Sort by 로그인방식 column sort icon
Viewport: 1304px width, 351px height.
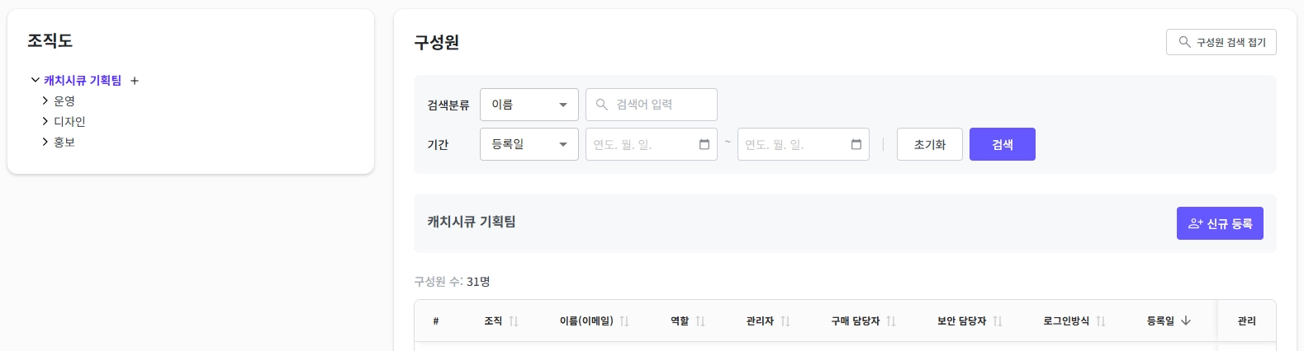coord(1101,321)
